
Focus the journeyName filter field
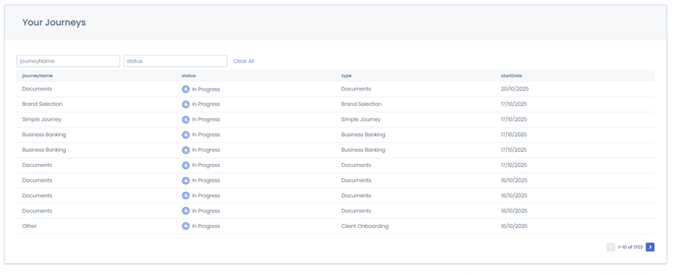68,61
